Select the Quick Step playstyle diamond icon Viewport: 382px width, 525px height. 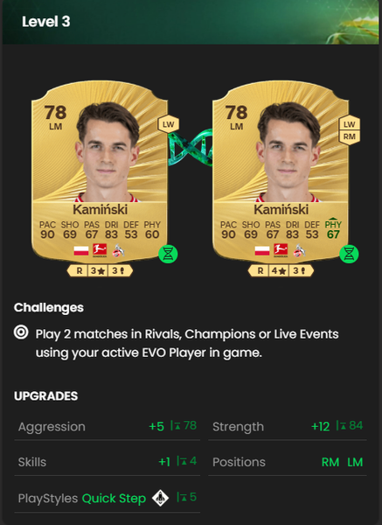point(161,498)
